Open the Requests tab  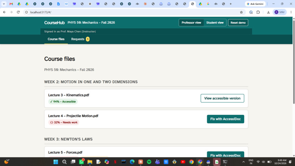[80, 39]
